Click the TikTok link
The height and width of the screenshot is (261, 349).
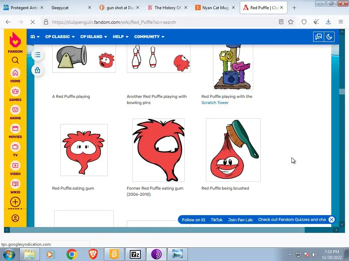[x=216, y=220]
